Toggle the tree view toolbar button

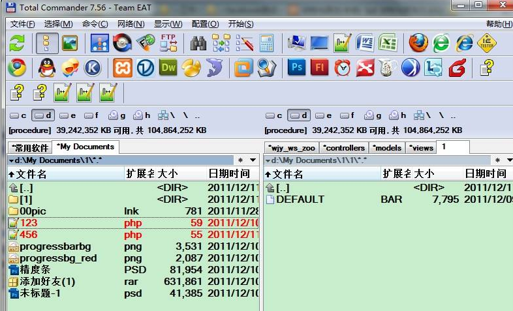(x=47, y=43)
